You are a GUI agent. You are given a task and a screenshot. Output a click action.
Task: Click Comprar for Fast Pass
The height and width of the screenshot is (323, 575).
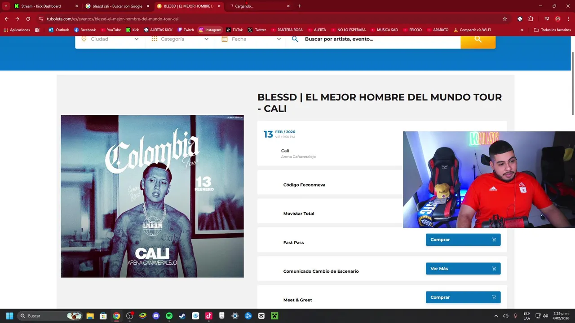click(x=463, y=240)
